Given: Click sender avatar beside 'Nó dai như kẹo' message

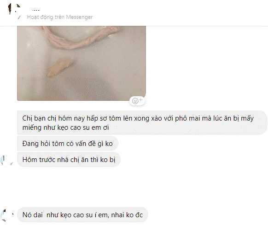Looking at the screenshot, I should pos(7,215).
